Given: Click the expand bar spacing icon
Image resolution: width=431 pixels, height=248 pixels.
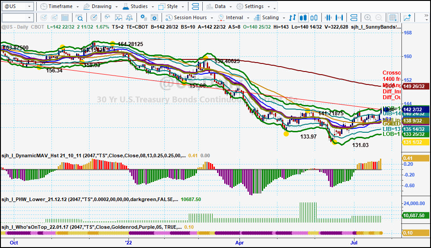Looking at the screenshot, I should coord(339,17).
